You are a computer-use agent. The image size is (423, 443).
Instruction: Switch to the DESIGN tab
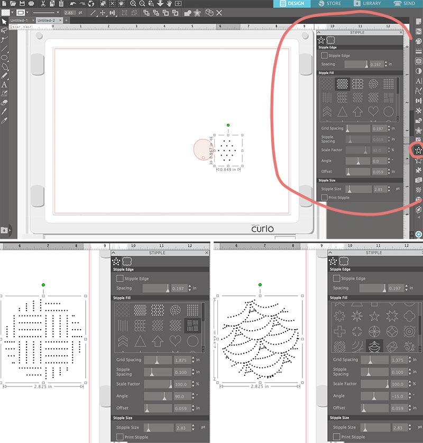pyautogui.click(x=292, y=3)
